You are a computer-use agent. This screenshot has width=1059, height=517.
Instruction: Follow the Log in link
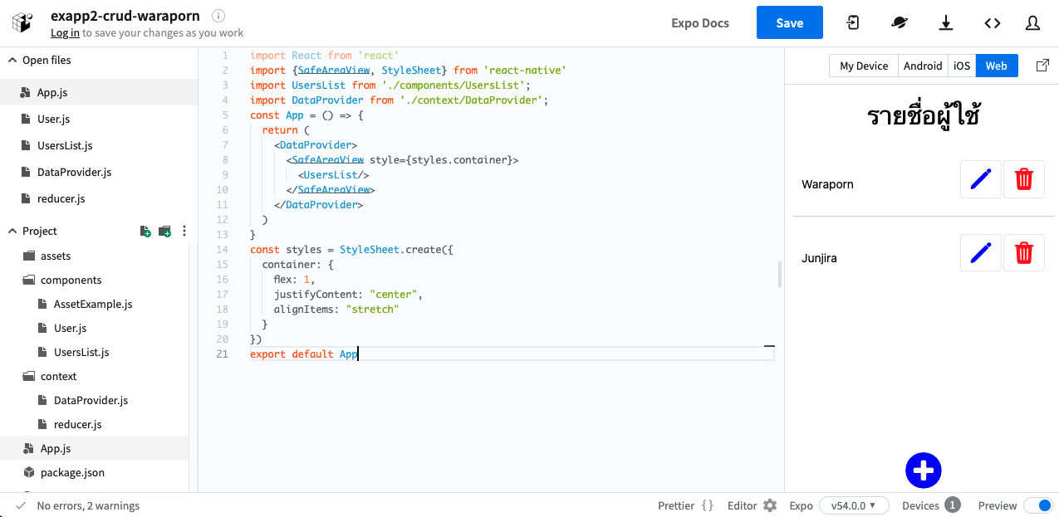(x=65, y=33)
